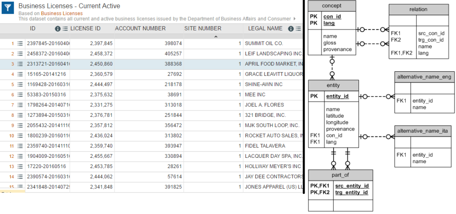Image resolution: width=456 pixels, height=214 pixels.
Task: Click the dataset title Business Licenses - Current Active
Action: click(69, 6)
